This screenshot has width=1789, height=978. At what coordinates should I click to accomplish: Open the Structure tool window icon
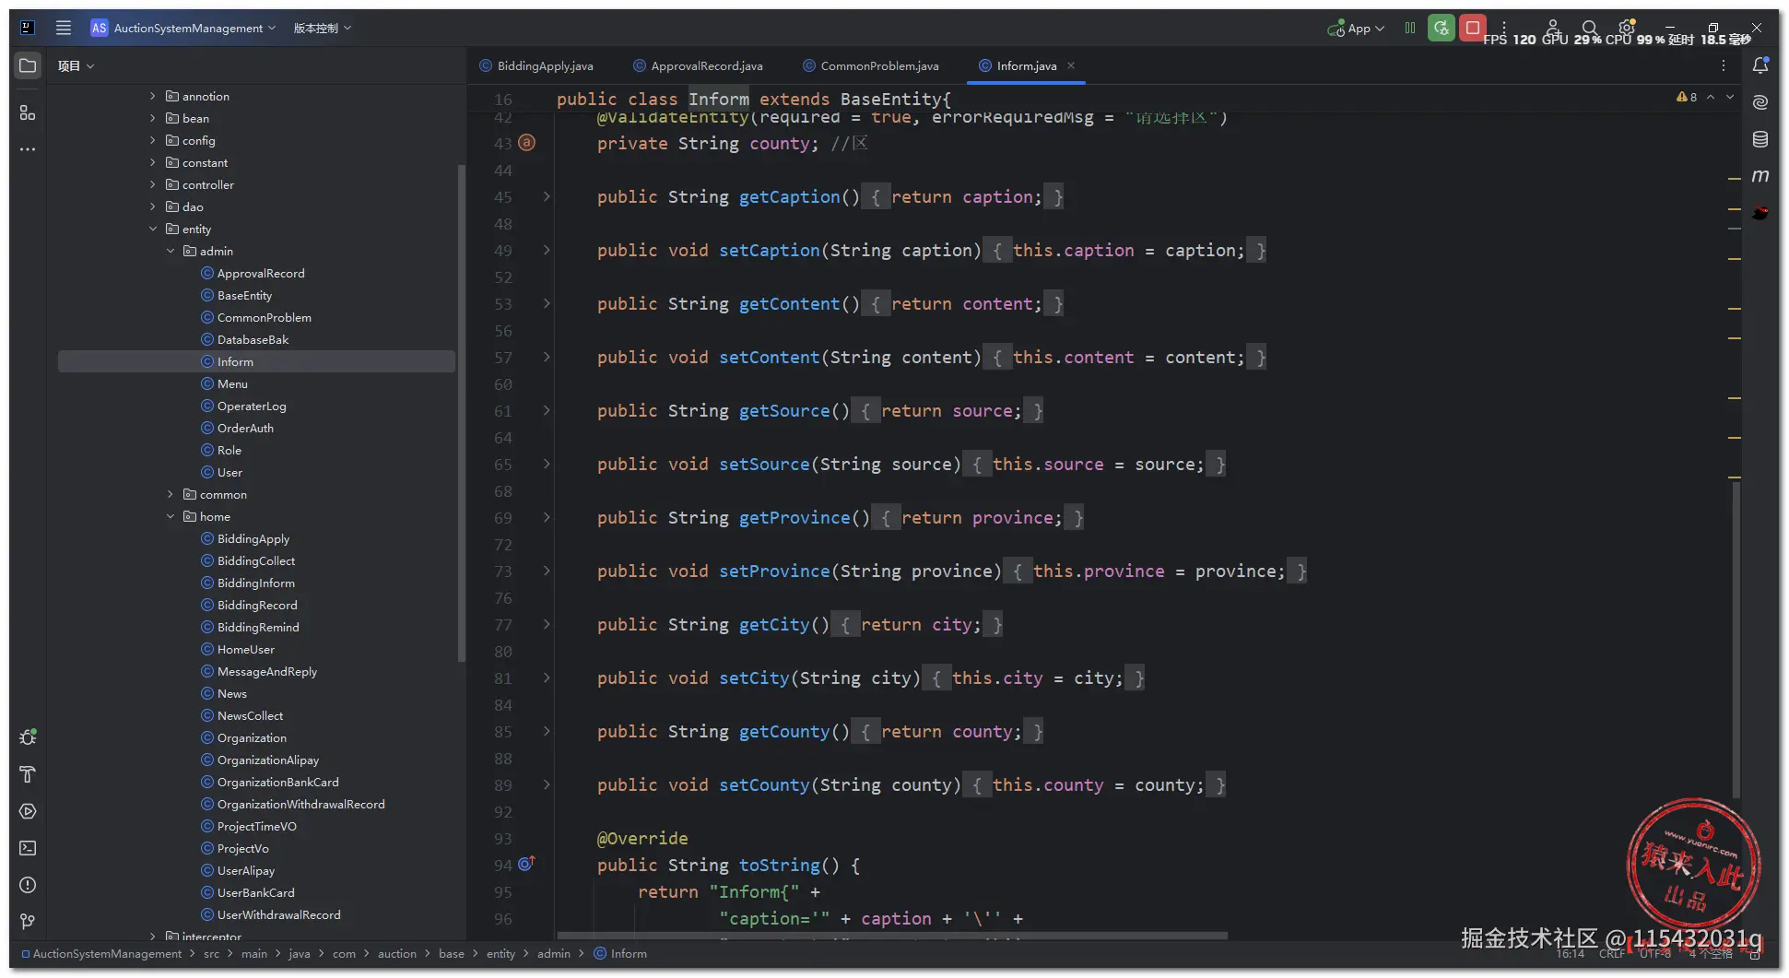(x=28, y=112)
